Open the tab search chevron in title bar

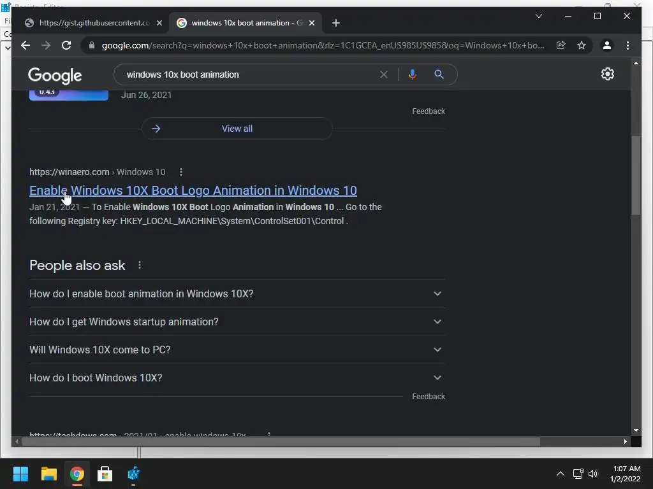[x=539, y=16]
